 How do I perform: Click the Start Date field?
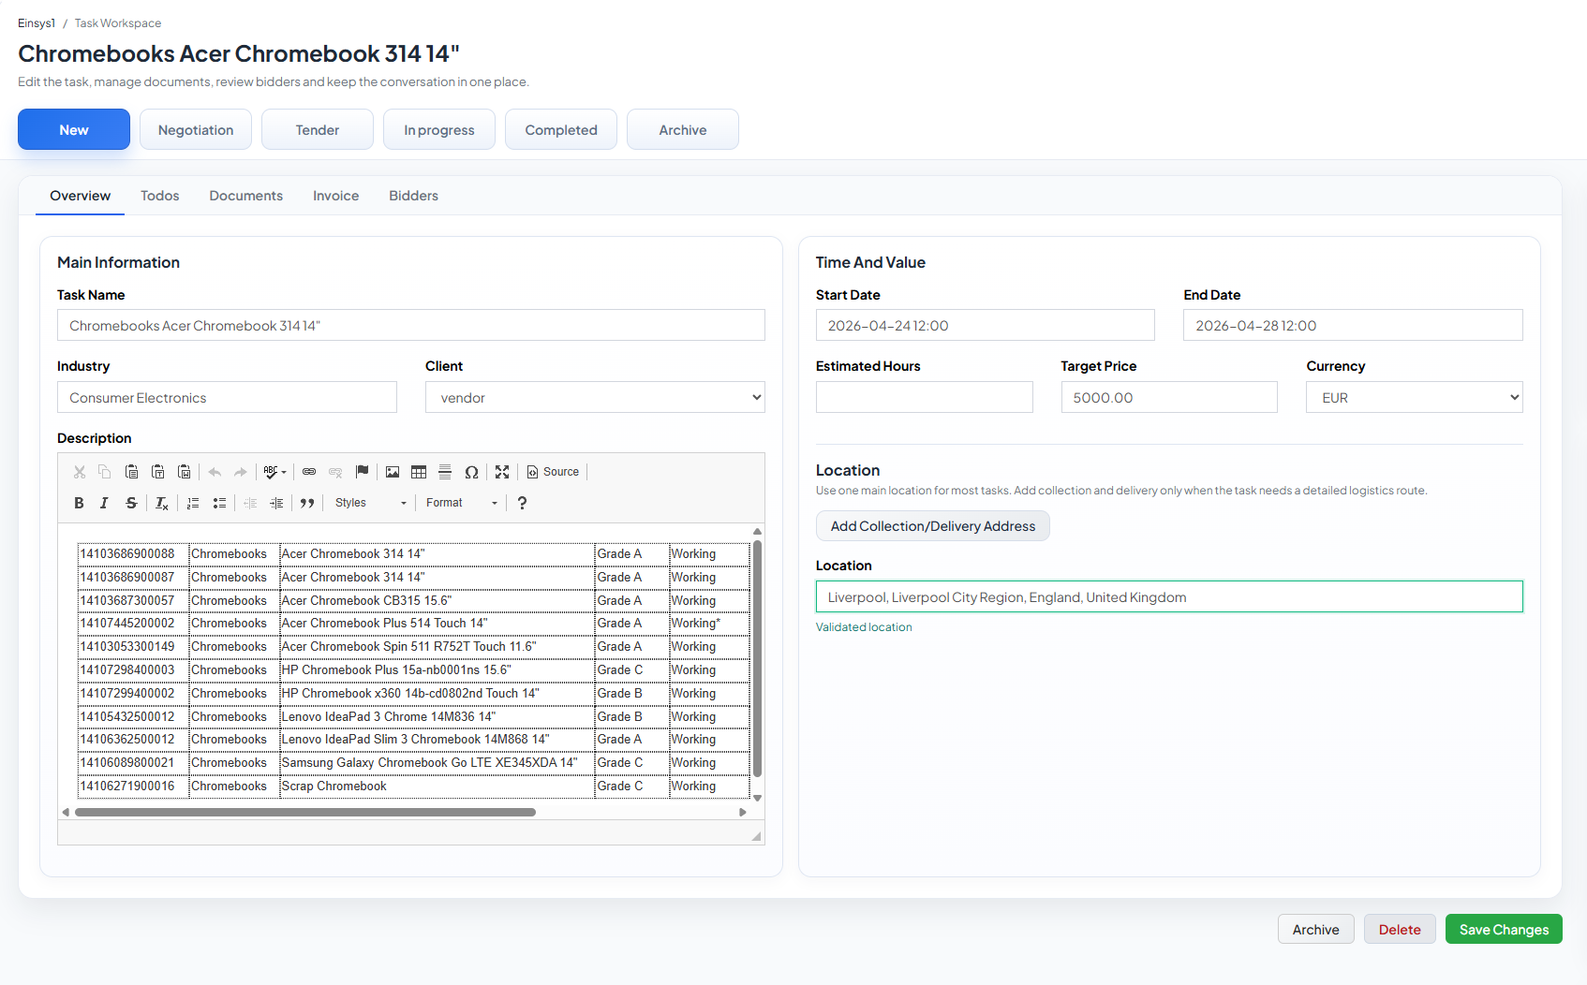coord(986,325)
